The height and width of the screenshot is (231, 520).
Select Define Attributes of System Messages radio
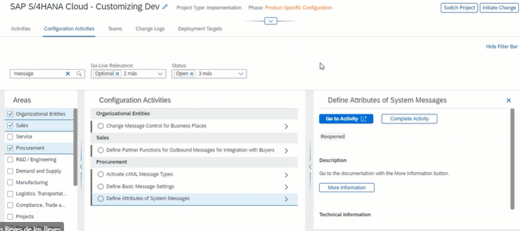tap(101, 199)
